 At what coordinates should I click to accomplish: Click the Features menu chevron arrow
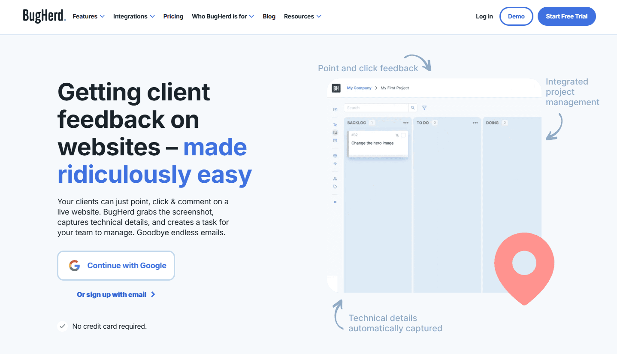click(102, 16)
